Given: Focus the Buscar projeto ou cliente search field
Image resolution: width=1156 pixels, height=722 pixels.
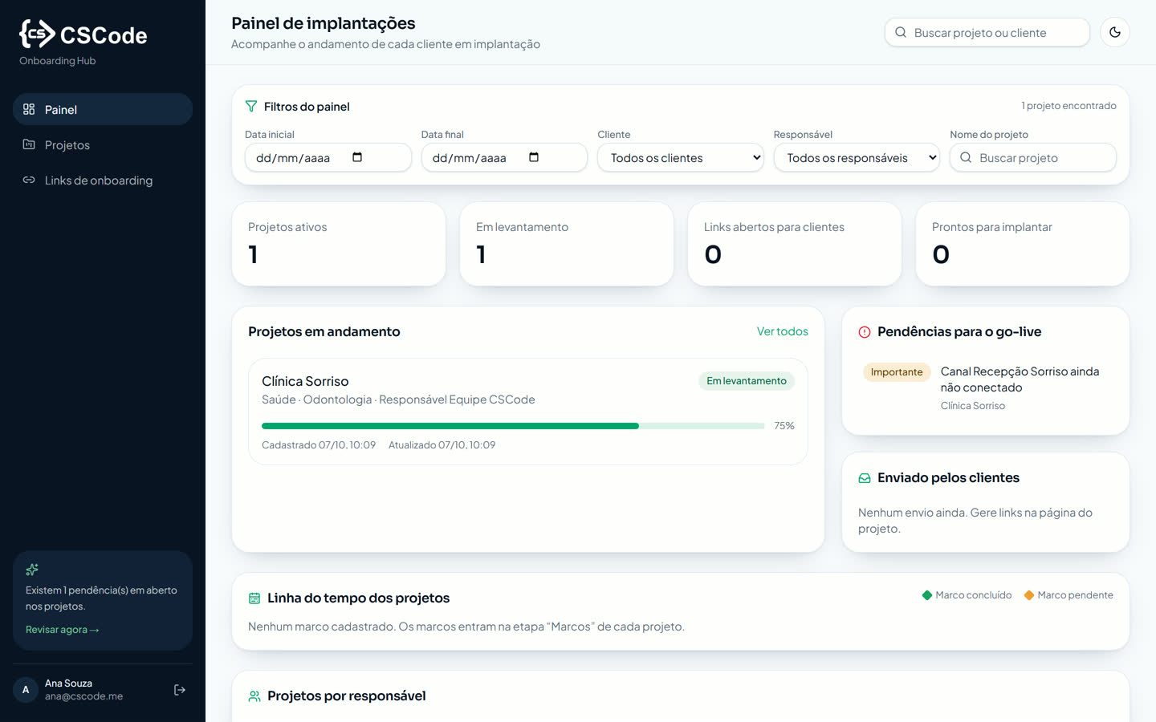Looking at the screenshot, I should (x=987, y=32).
